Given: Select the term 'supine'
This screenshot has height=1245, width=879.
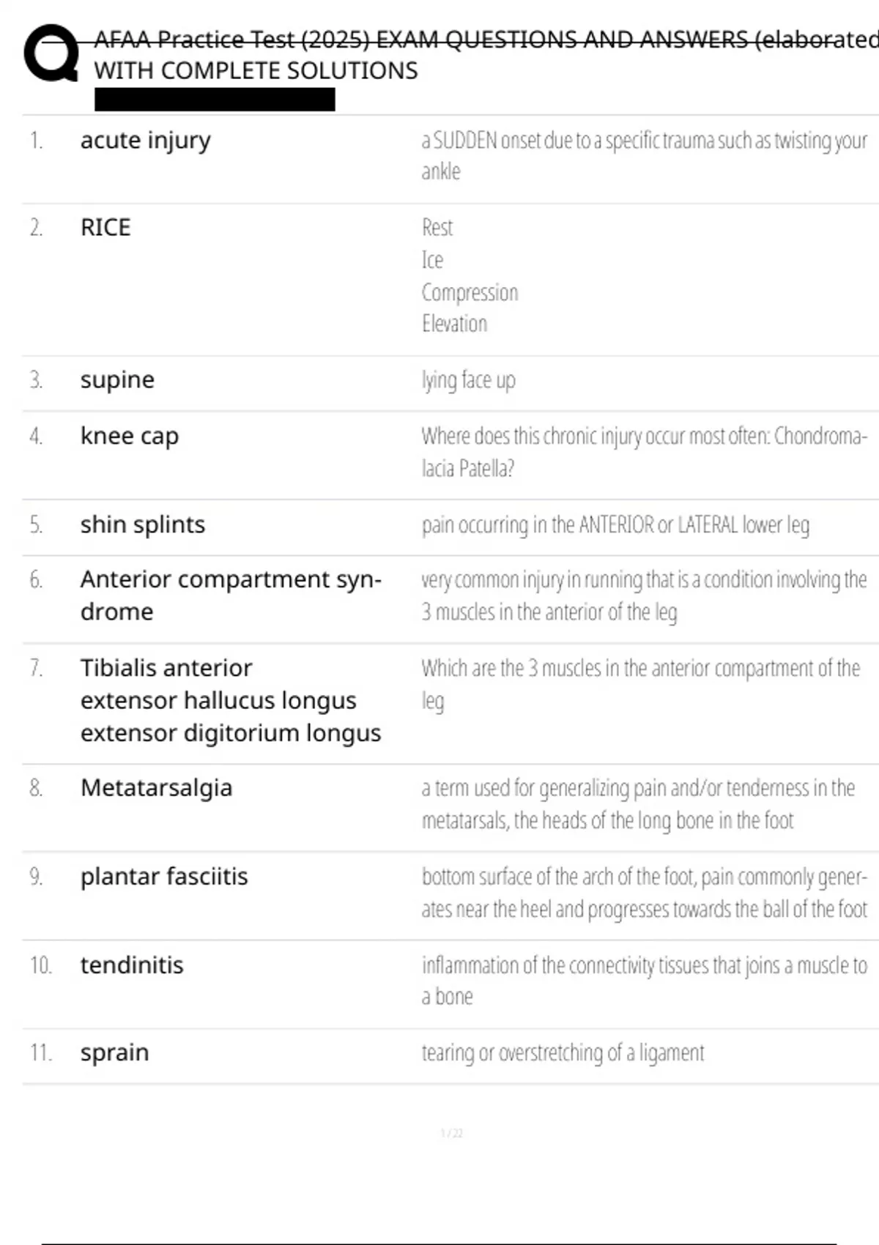Looking at the screenshot, I should tap(117, 380).
